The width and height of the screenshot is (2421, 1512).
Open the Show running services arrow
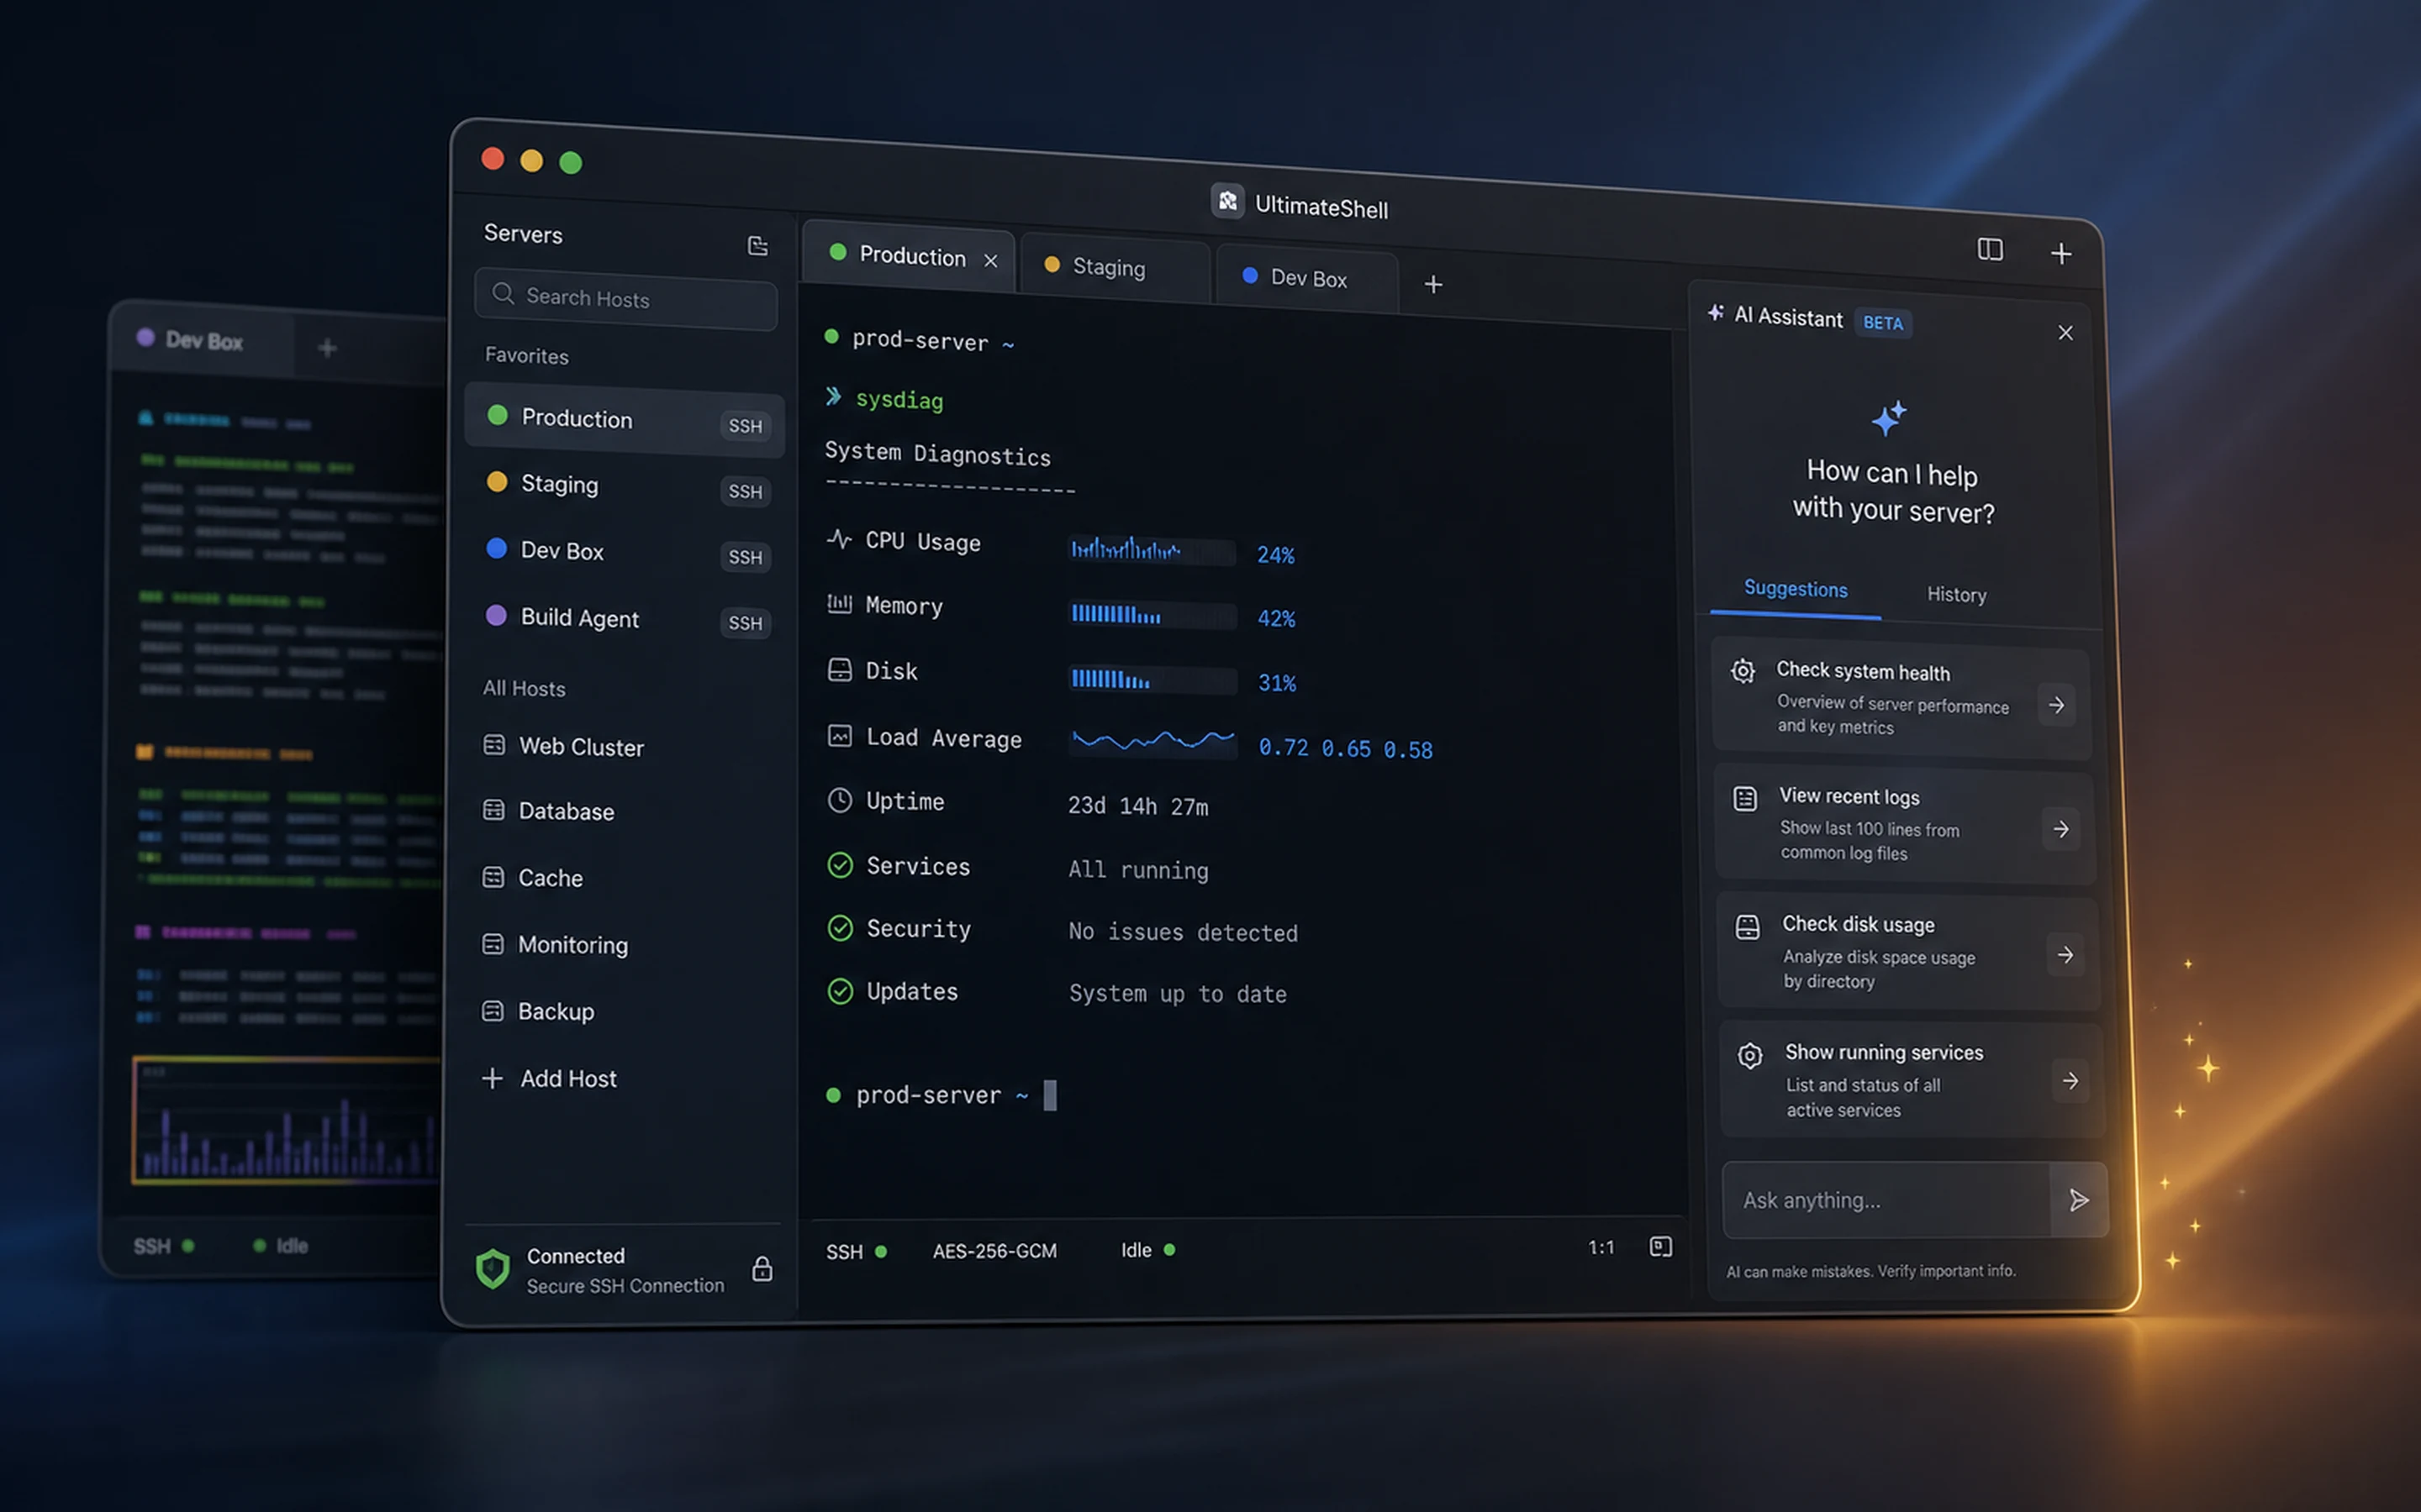point(2070,1081)
